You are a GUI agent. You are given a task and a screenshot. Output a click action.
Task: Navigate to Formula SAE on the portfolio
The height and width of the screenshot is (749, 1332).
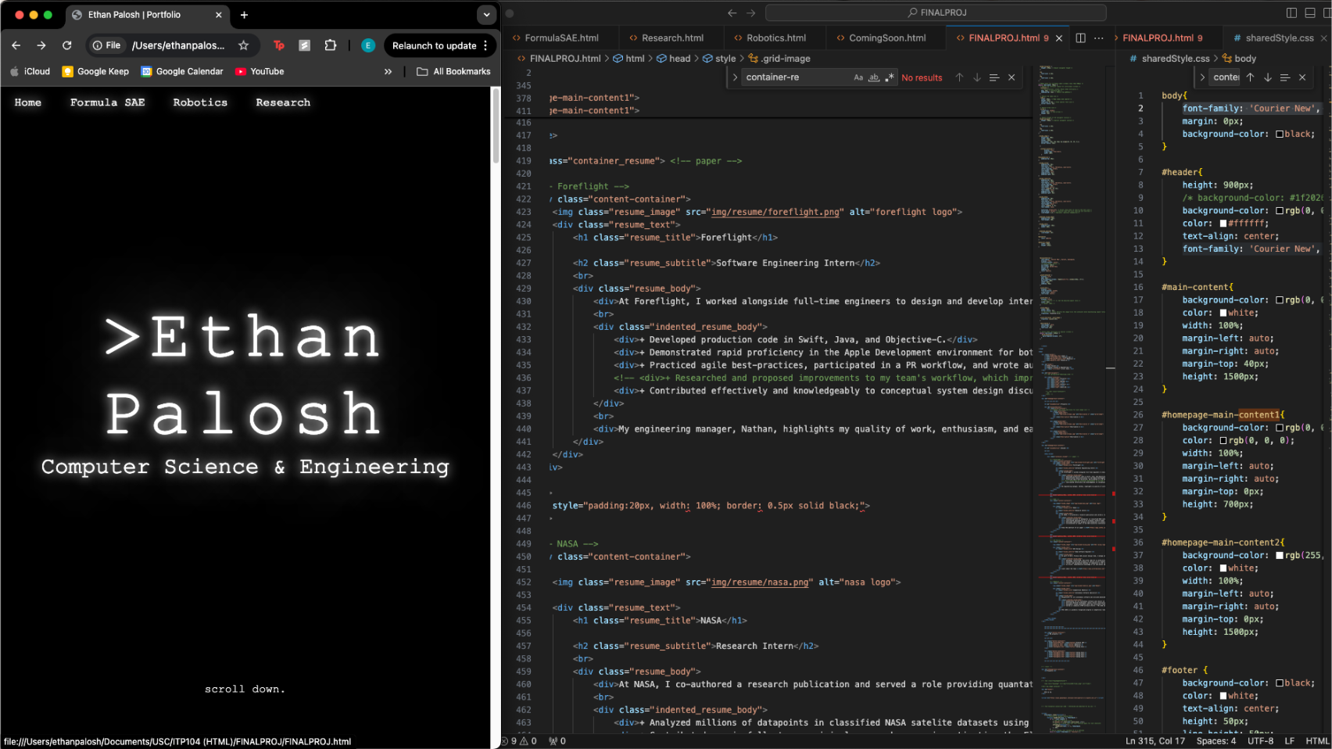(x=108, y=102)
